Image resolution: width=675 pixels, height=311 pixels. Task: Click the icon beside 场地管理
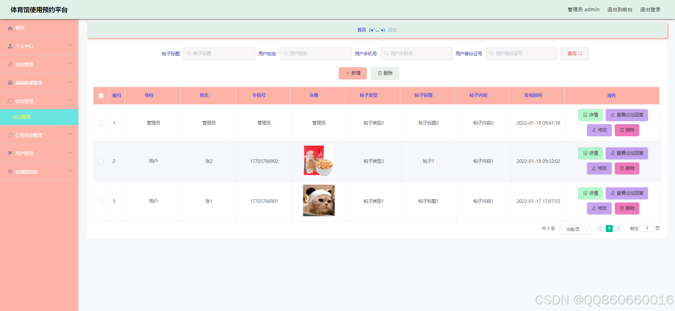click(10, 65)
